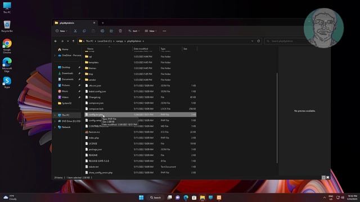This screenshot has height=202, width=360.
Task: Click the Refresh icon beside address bar
Action: (x=259, y=41)
